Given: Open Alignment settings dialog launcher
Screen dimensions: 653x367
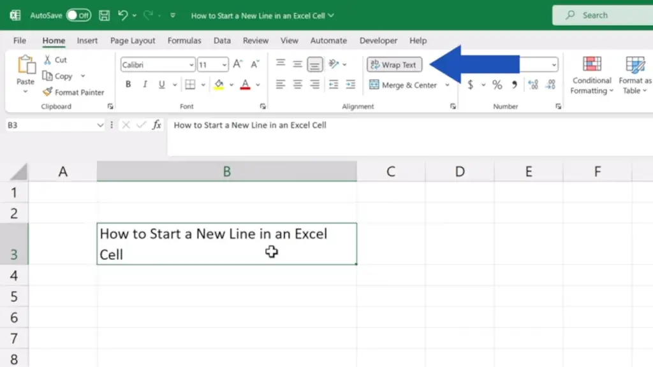Looking at the screenshot, I should (x=453, y=106).
